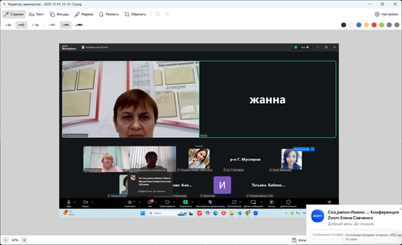Image resolution: width=402 pixels, height=245 pixels.
Task: Pick the white color swatch
Action: [x=351, y=25]
